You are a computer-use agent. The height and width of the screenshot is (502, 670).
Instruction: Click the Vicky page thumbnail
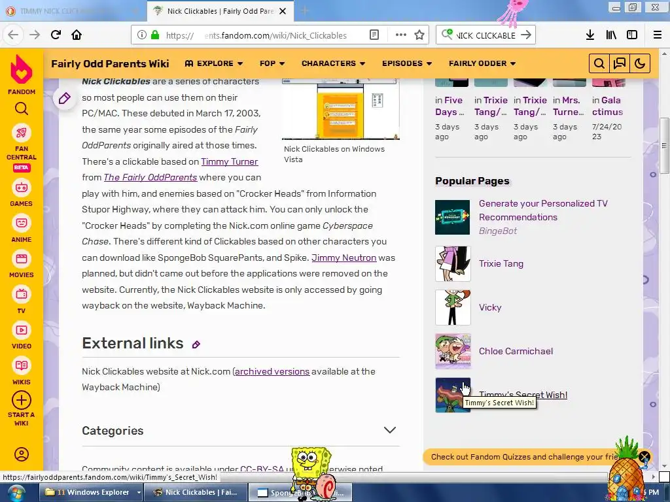point(453,307)
